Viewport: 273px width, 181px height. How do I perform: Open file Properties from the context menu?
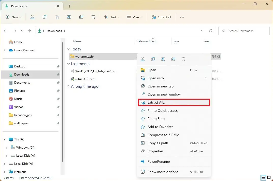point(155,151)
